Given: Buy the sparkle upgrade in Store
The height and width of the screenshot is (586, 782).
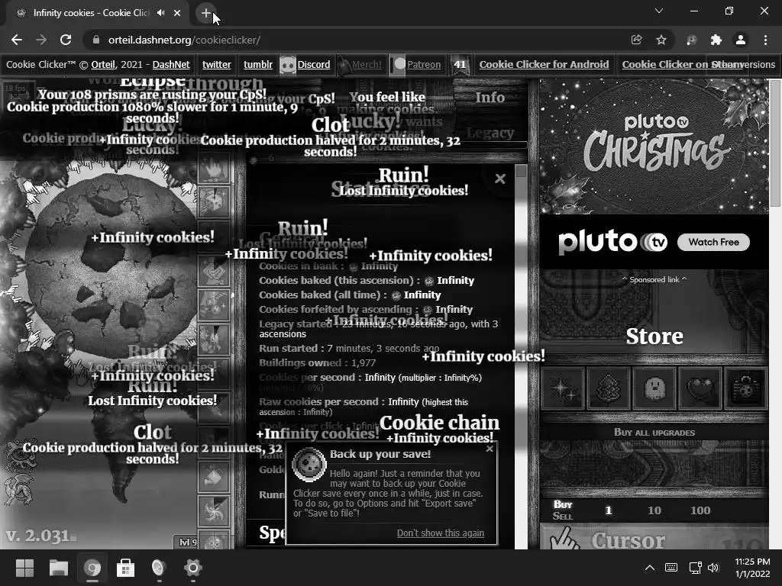Looking at the screenshot, I should click(x=563, y=388).
